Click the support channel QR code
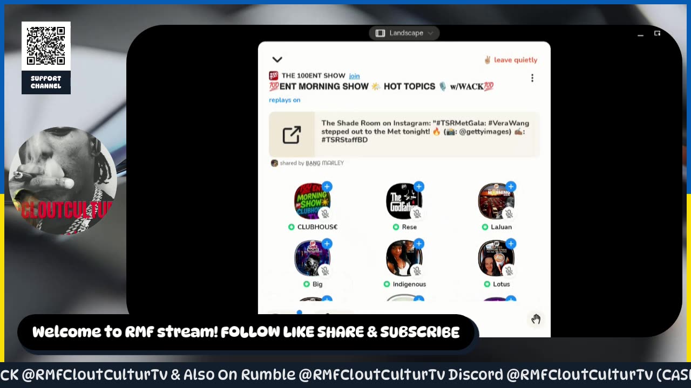Screen dimensions: 691x388 click(46, 46)
